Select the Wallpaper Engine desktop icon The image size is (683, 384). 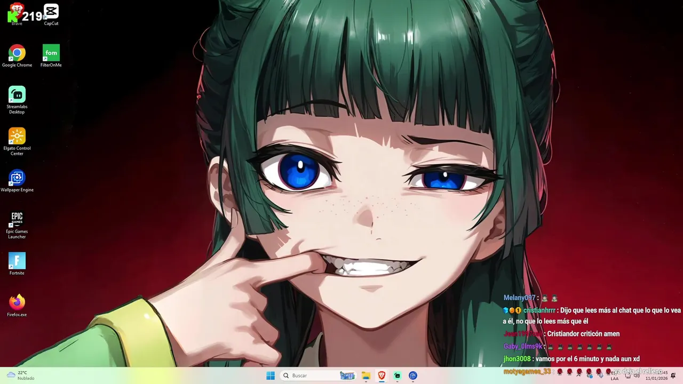tap(17, 181)
